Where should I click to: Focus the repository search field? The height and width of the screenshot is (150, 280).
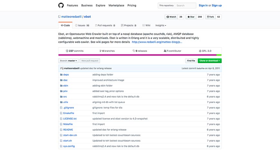click(185, 5)
